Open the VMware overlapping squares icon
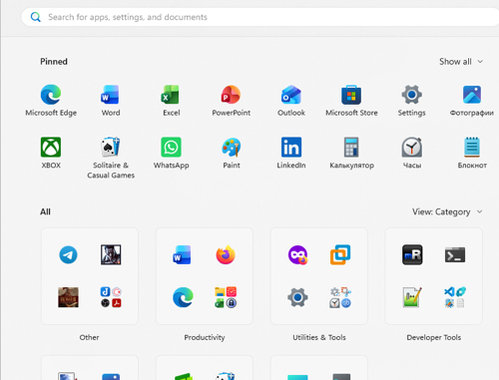The height and width of the screenshot is (380, 499). tap(340, 255)
